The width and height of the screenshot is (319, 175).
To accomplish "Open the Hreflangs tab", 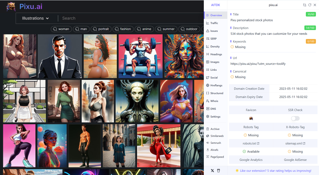I will 216,85.
